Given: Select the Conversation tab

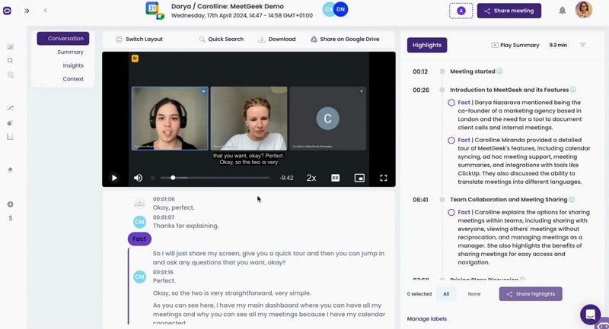Looking at the screenshot, I should click(x=63, y=38).
